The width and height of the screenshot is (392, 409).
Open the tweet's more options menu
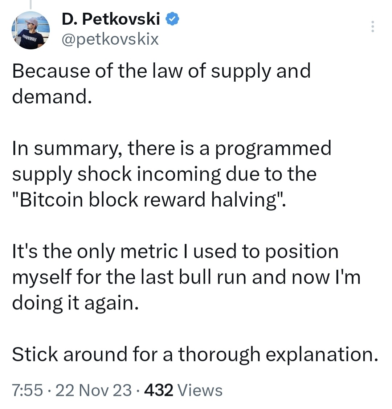(x=372, y=27)
